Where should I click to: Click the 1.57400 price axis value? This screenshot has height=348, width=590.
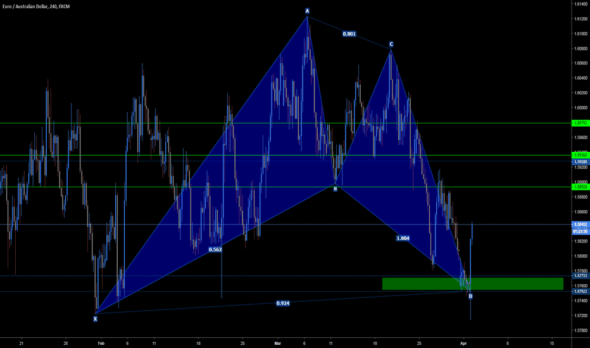(x=581, y=301)
